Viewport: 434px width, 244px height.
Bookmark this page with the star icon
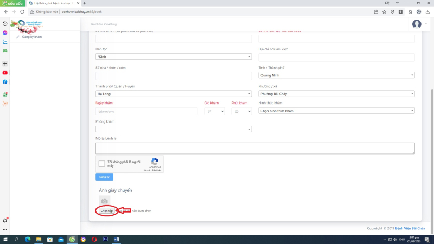pyautogui.click(x=384, y=11)
